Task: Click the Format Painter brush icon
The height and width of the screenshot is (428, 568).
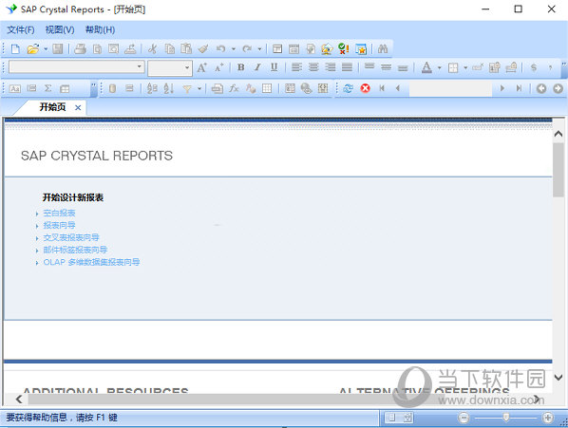Action: coord(203,48)
